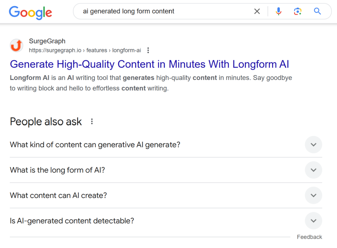
Task: Click the 'People also ask' heading
Action: click(45, 122)
